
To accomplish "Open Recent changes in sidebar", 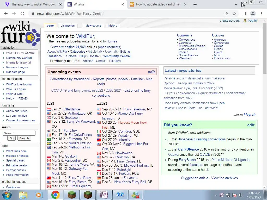I will [17, 67].
